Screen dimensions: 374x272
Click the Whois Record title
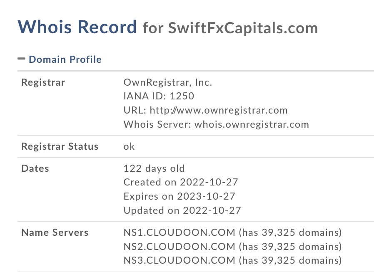pyautogui.click(x=77, y=27)
